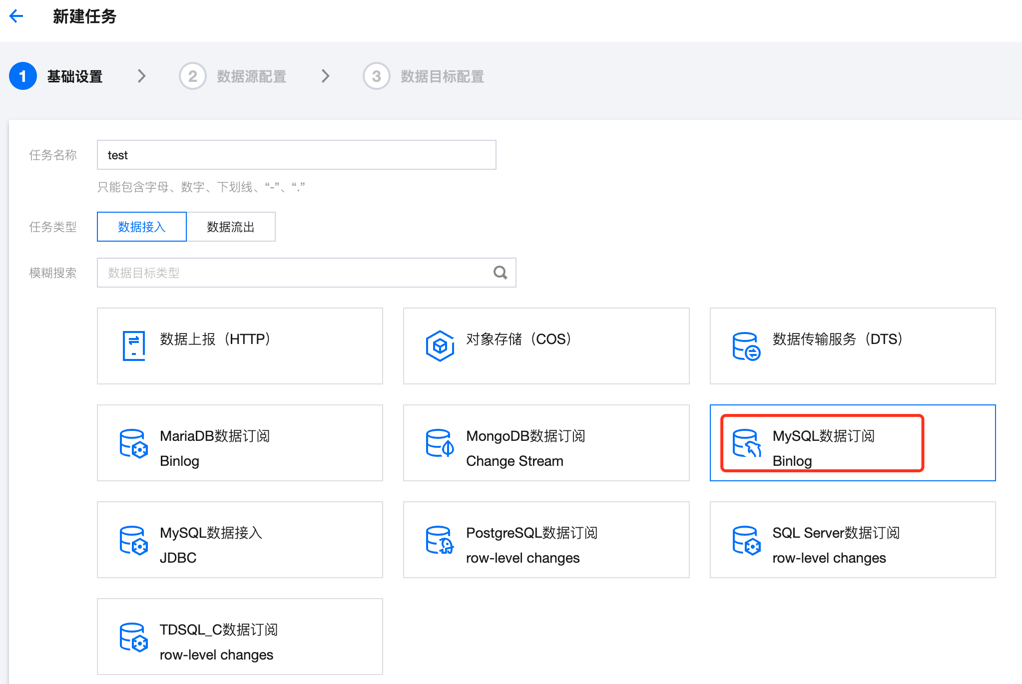Click the MySQL Binlog dolphin database icon
This screenshot has width=1022, height=684.
point(746,443)
